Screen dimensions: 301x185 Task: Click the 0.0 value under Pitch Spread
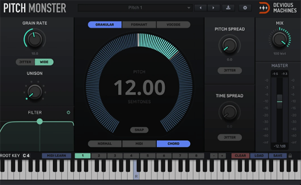coord(230,60)
